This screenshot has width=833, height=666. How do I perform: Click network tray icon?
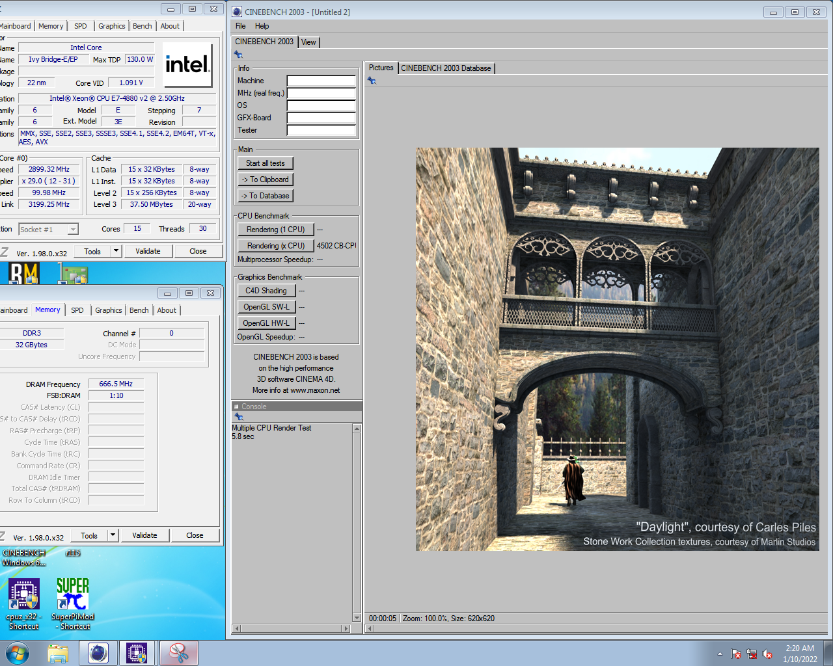[x=752, y=654]
